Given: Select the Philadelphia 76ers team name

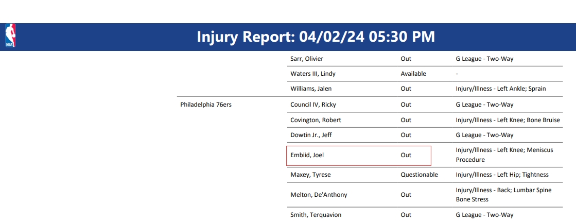Looking at the screenshot, I should tap(206, 105).
